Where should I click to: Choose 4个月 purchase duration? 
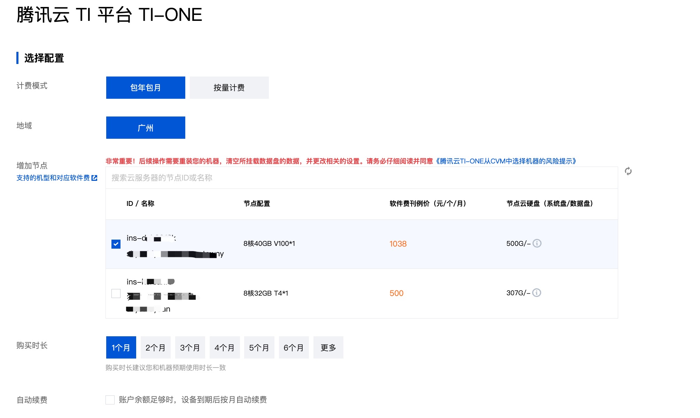tap(224, 347)
